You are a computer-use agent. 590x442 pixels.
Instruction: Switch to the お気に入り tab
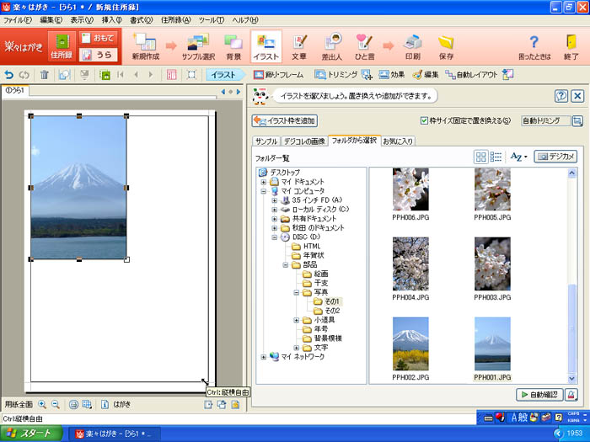tap(399, 141)
